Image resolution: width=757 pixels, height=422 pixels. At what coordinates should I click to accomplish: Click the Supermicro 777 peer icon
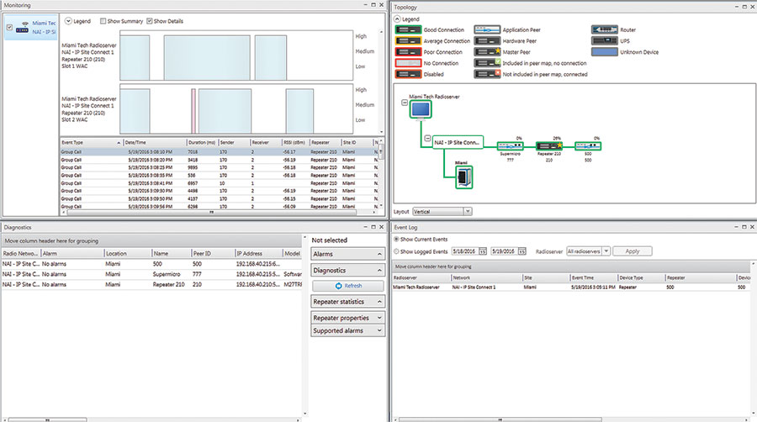(x=511, y=146)
